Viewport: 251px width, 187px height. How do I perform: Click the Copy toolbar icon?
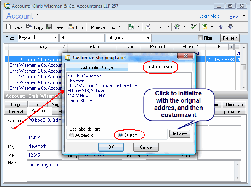(x=29, y=27)
